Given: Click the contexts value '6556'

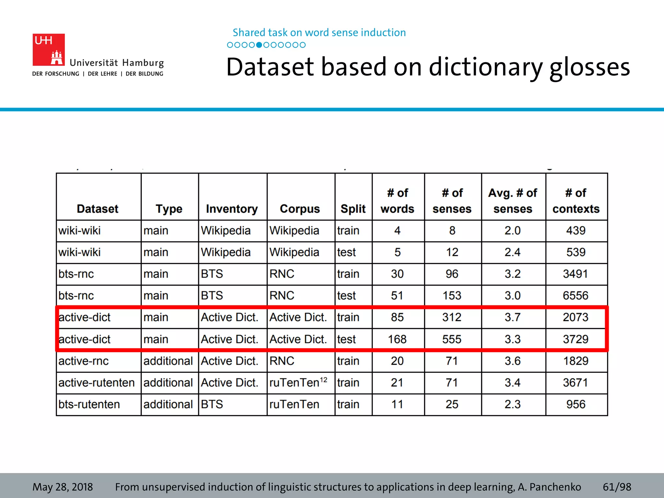Looking at the screenshot, I should (x=575, y=296).
